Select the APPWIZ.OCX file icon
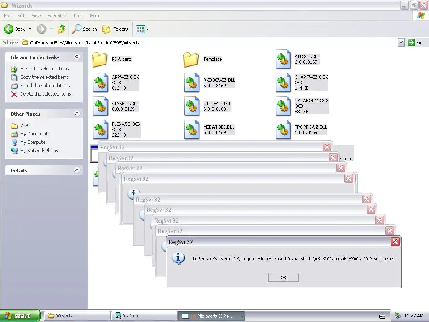This screenshot has height=322, width=429. [x=101, y=83]
